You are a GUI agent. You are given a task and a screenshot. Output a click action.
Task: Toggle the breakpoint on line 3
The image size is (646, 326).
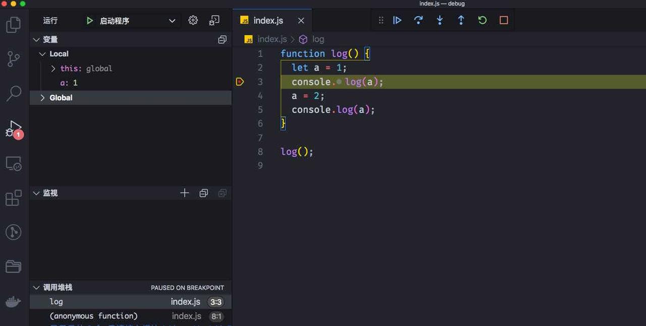[240, 81]
